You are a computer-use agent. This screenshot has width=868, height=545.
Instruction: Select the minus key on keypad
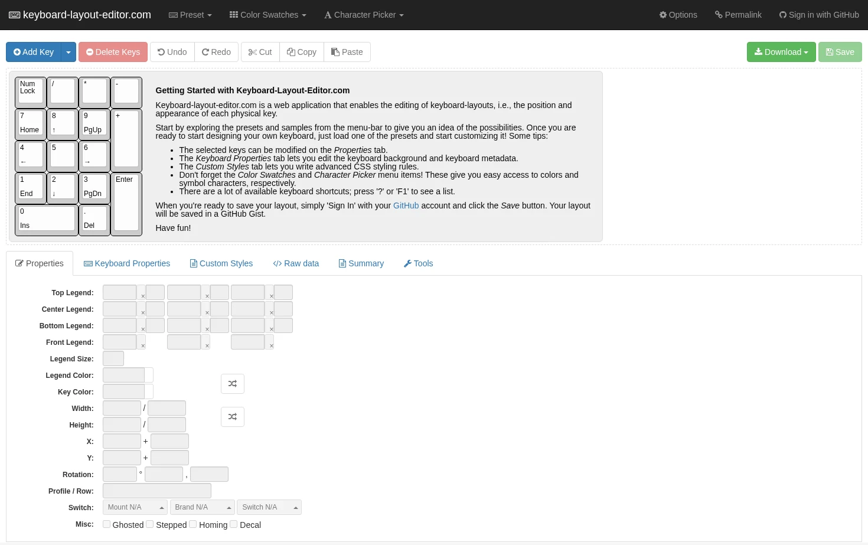pyautogui.click(x=126, y=93)
